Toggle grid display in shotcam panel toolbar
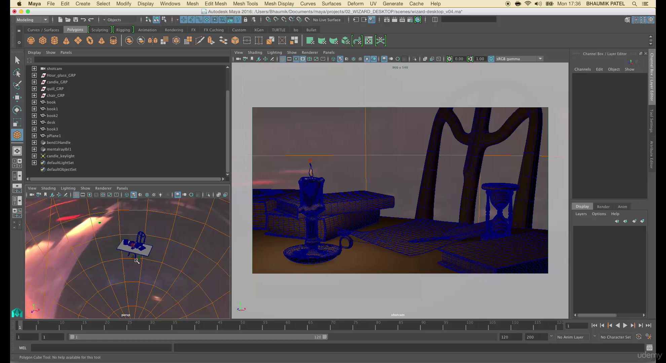The height and width of the screenshot is (363, 666). point(283,59)
